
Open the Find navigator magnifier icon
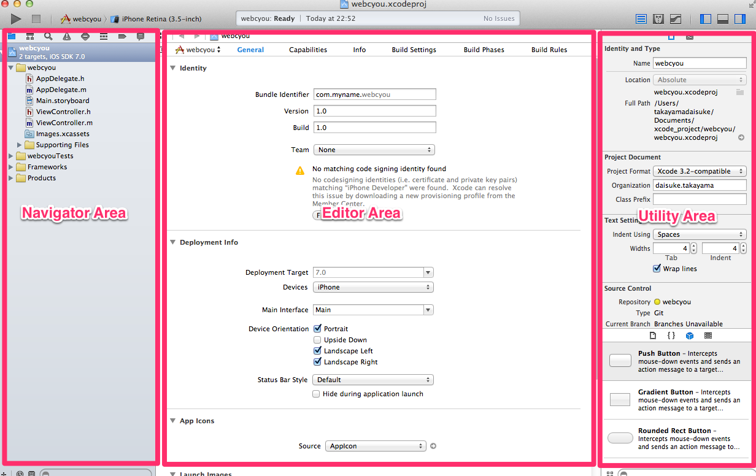point(48,37)
